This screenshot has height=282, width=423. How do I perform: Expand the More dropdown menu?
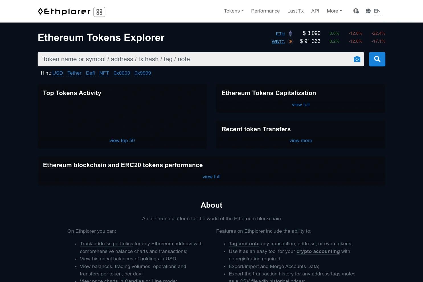[x=334, y=11]
